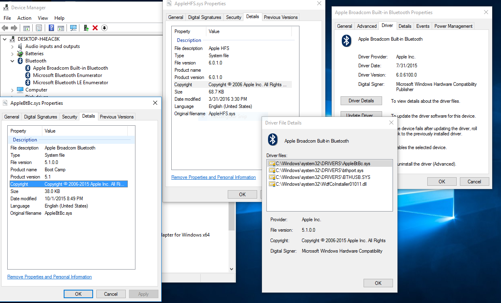This screenshot has height=303, width=501.
Task: Click Scan for hardware changes toolbar icon
Action: [x=73, y=28]
